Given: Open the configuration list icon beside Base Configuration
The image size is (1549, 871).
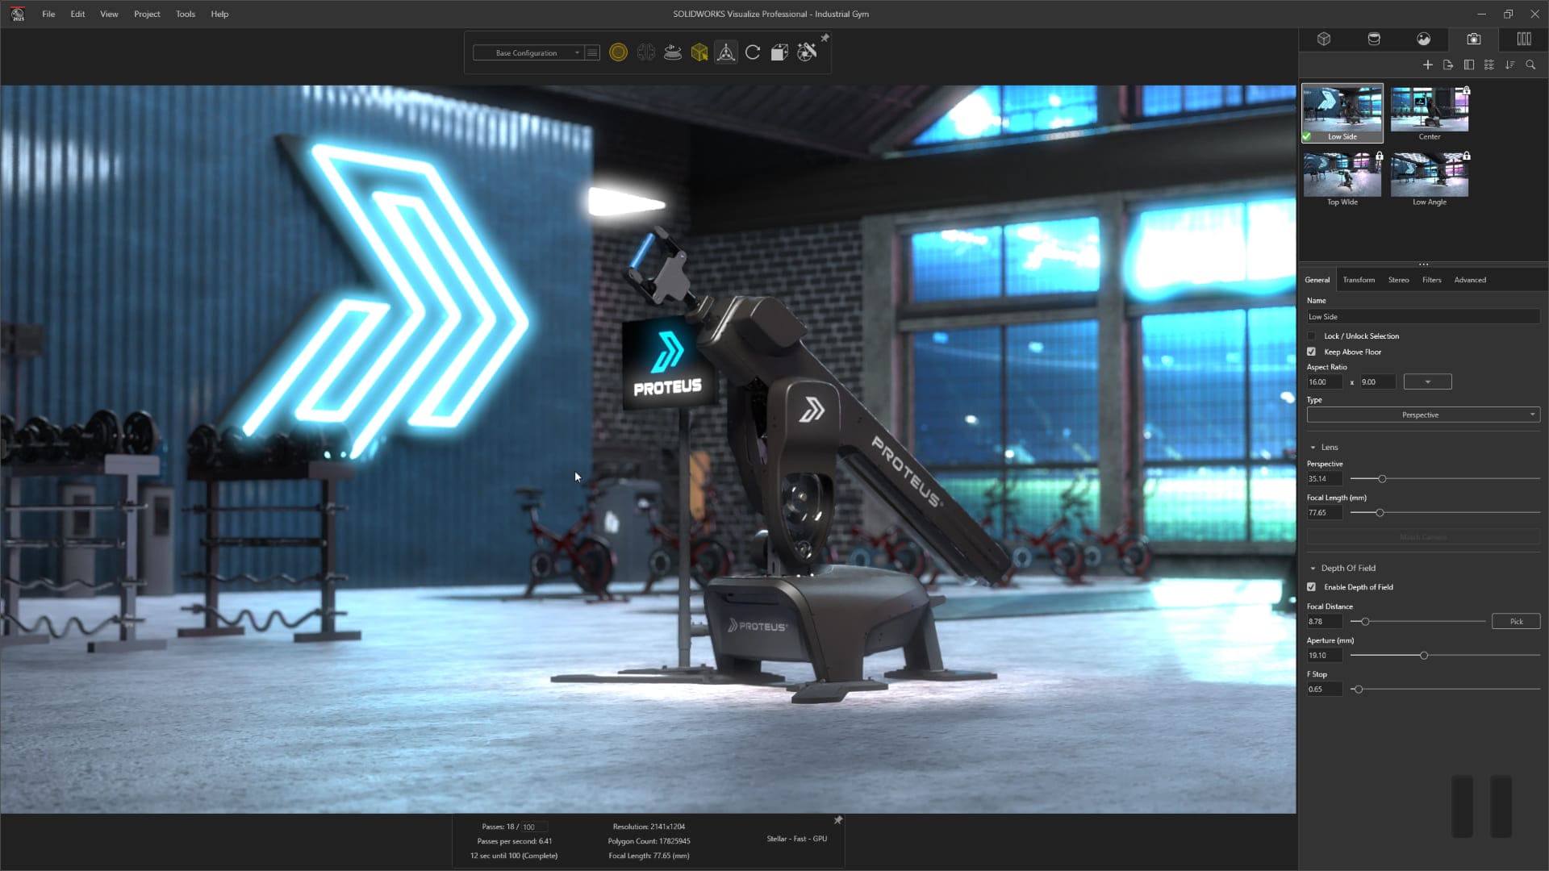Looking at the screenshot, I should pos(592,52).
